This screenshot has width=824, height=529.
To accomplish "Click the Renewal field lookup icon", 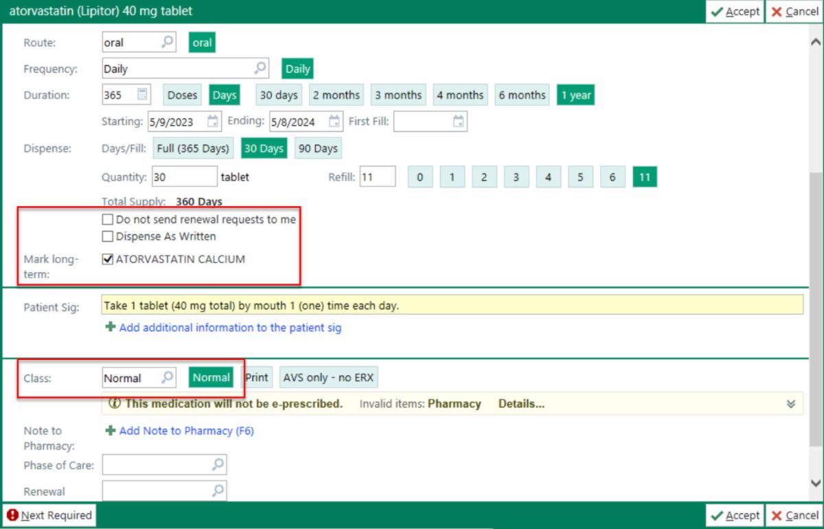I will [218, 491].
